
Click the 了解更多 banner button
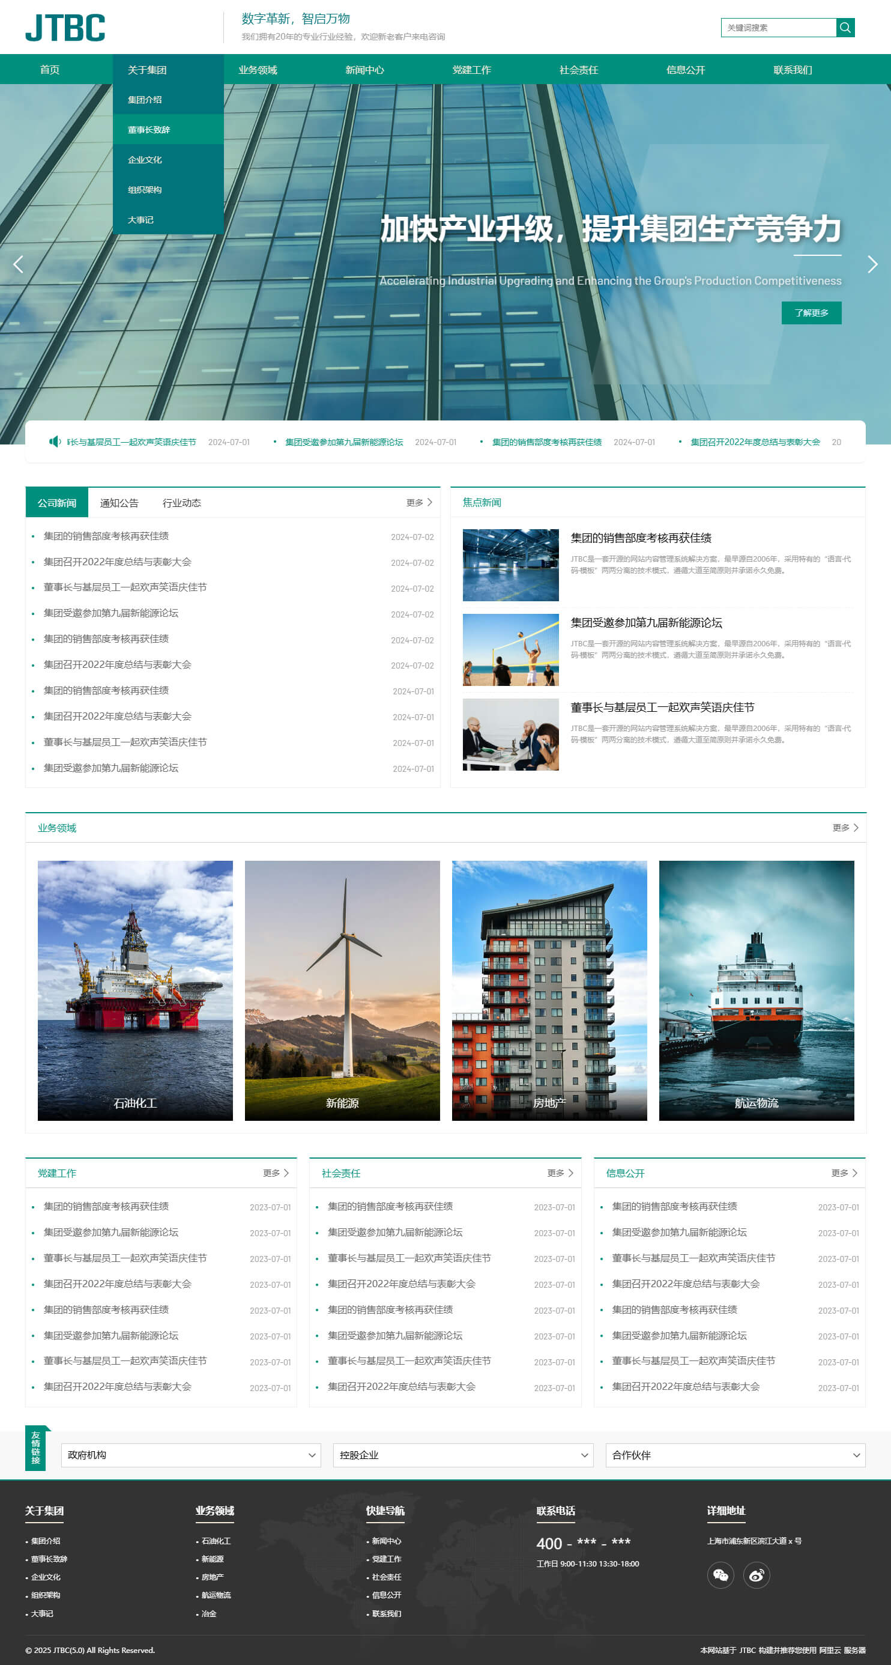(x=811, y=313)
